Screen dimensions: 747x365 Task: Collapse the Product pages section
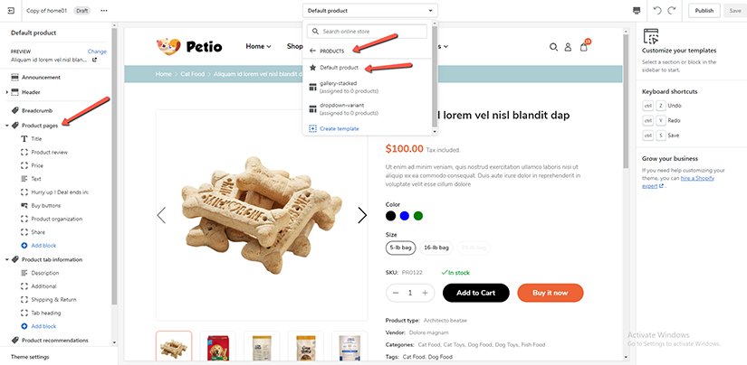7,125
